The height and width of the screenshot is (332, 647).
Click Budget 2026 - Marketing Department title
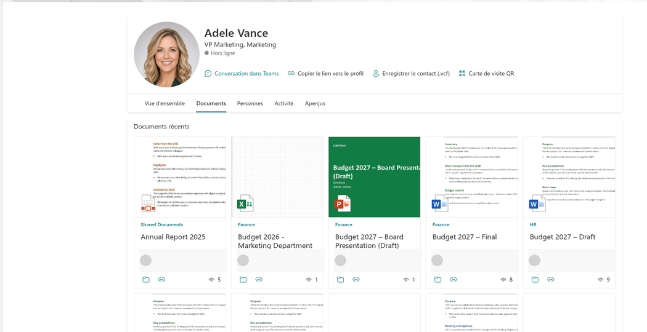click(x=275, y=241)
